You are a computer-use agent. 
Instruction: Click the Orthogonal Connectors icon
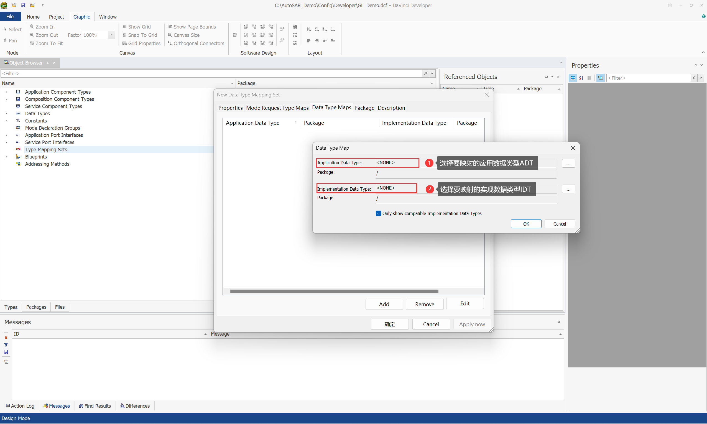click(170, 43)
